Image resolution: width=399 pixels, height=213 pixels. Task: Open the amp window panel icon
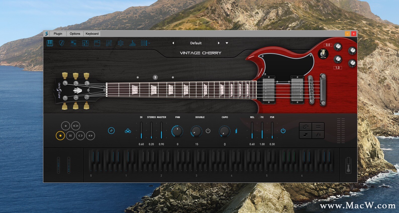[x=97, y=43]
